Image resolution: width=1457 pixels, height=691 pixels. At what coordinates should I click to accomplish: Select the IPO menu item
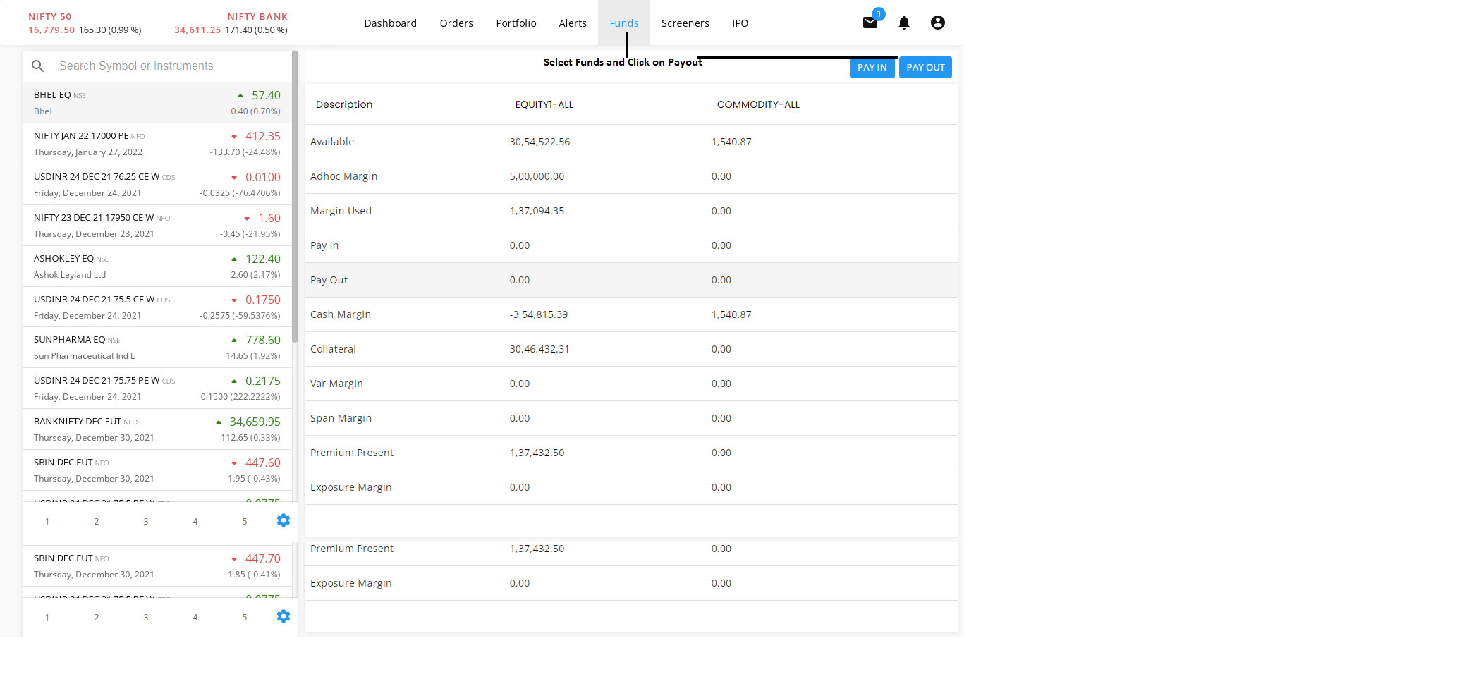pyautogui.click(x=740, y=23)
